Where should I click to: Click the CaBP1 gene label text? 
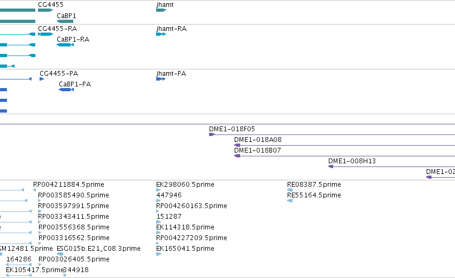pos(66,16)
